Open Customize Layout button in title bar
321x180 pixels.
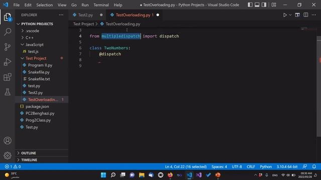tap(274, 4)
